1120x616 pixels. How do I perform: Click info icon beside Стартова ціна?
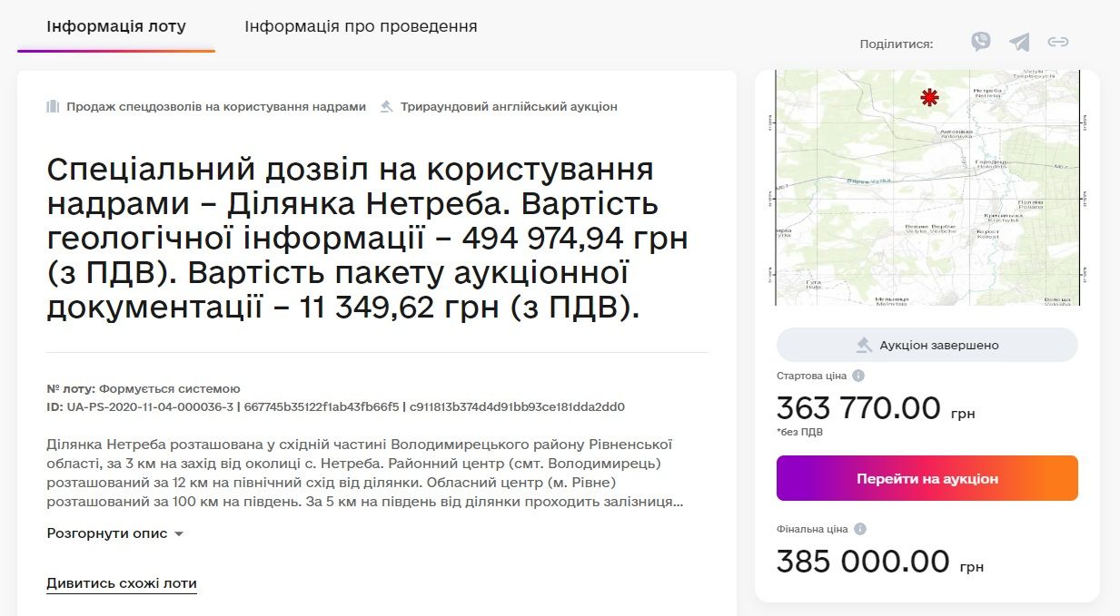[x=857, y=375]
